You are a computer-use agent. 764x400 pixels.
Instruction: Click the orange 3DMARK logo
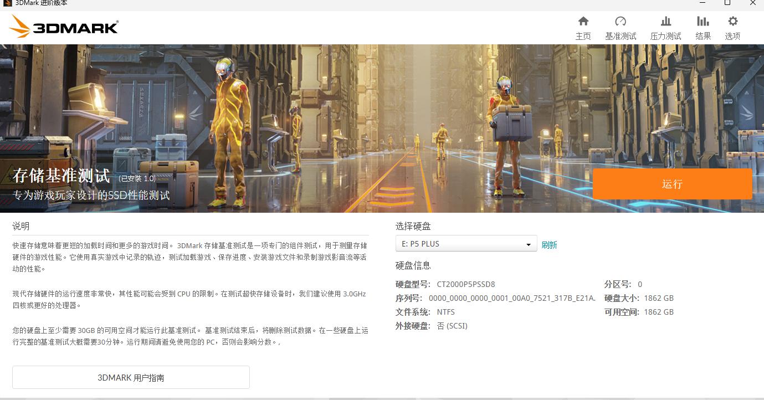coord(63,26)
